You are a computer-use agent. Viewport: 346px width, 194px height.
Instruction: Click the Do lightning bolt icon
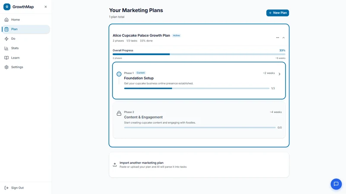tap(6, 39)
